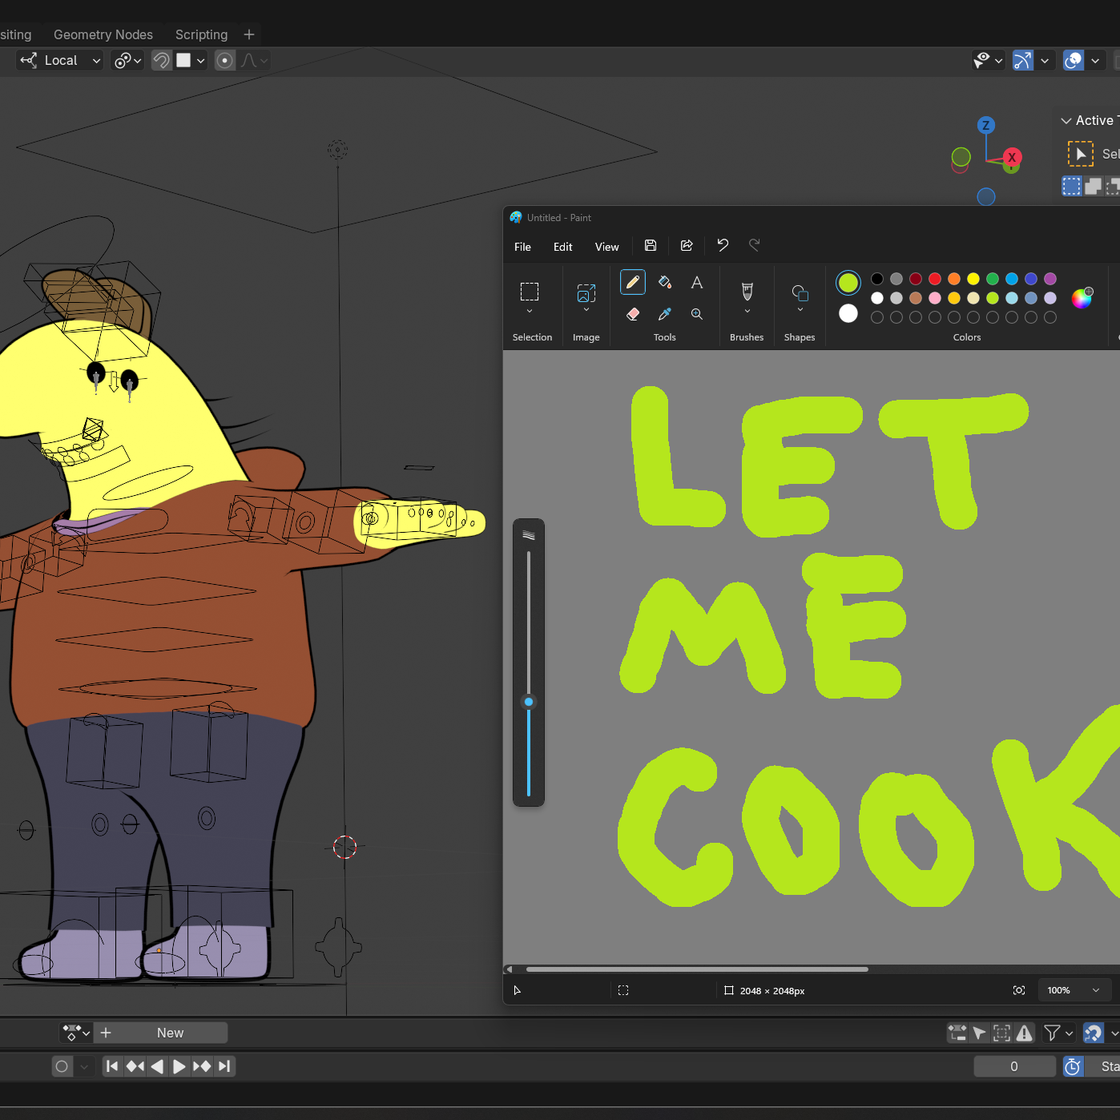Select the Magnifier tool in Paint
Screen dimensions: 1120x1120
(697, 314)
